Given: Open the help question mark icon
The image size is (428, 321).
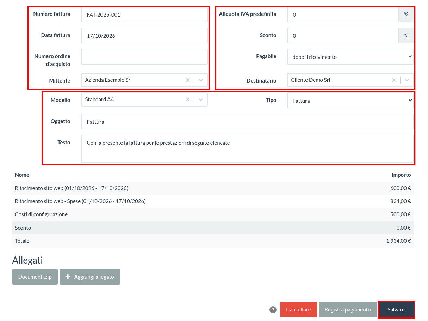Looking at the screenshot, I should coord(273,310).
